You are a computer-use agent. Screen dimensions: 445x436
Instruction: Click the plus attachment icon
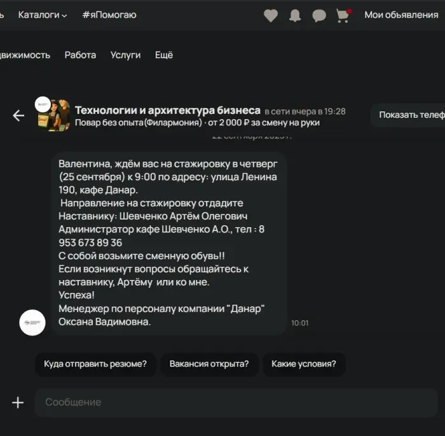click(x=18, y=402)
